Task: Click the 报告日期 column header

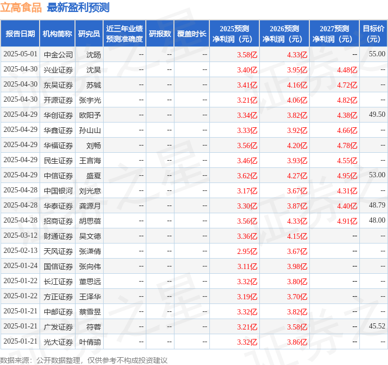Action: click(20, 34)
